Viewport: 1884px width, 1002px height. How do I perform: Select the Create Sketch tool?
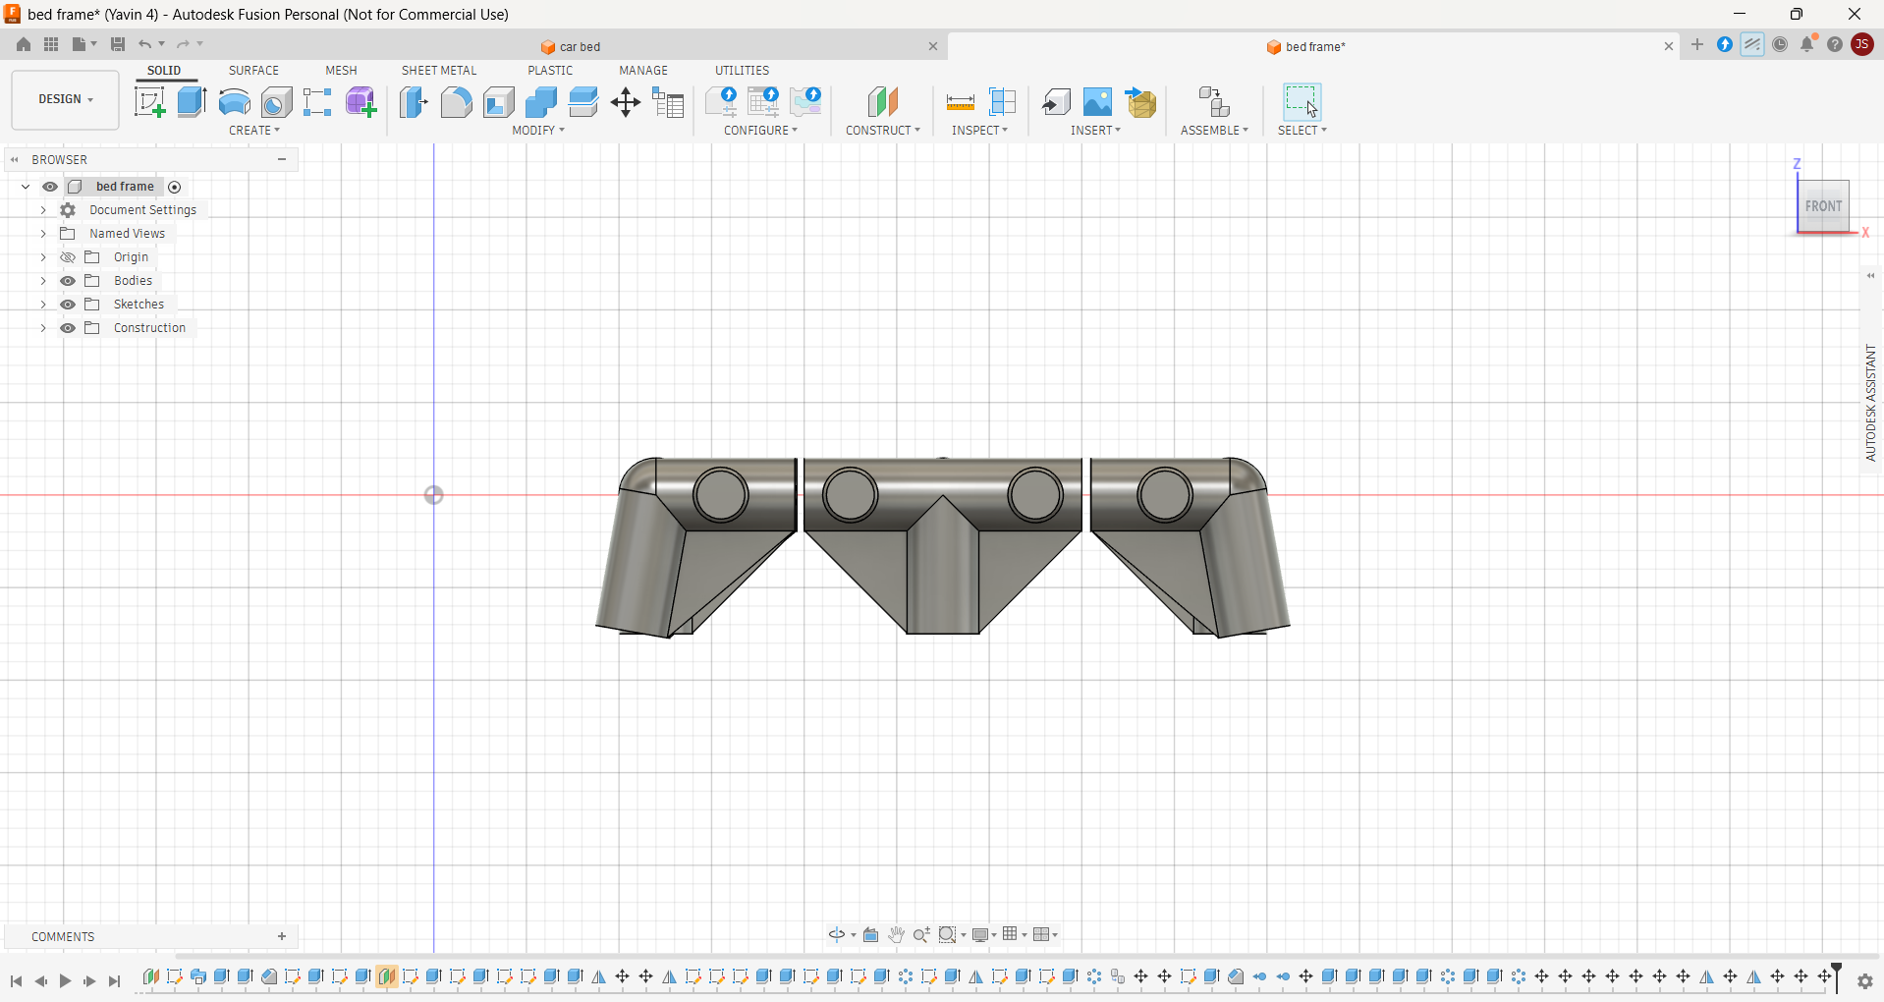tap(149, 102)
